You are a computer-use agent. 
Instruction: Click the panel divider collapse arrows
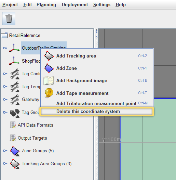[x=96, y=34]
